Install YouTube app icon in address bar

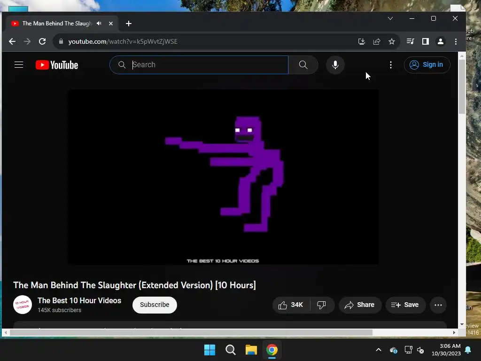pyautogui.click(x=361, y=41)
